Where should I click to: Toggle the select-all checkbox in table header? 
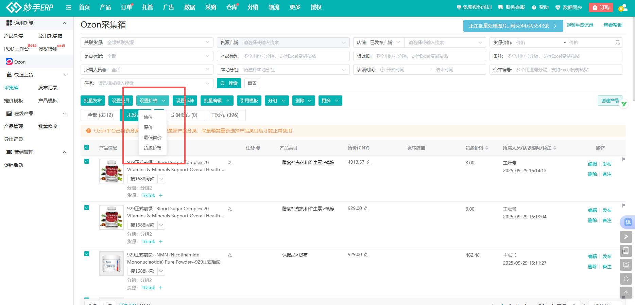[87, 147]
